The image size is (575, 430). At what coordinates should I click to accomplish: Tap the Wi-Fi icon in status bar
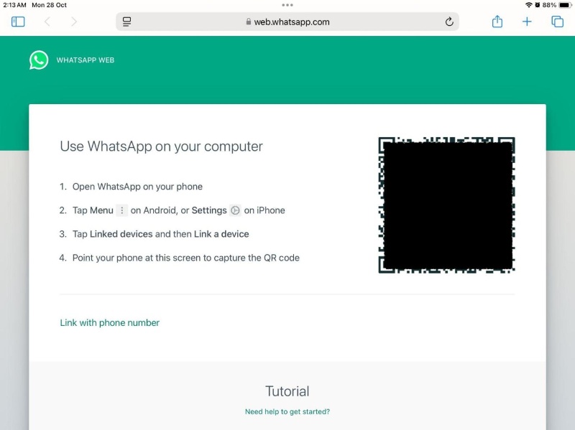tap(528, 5)
